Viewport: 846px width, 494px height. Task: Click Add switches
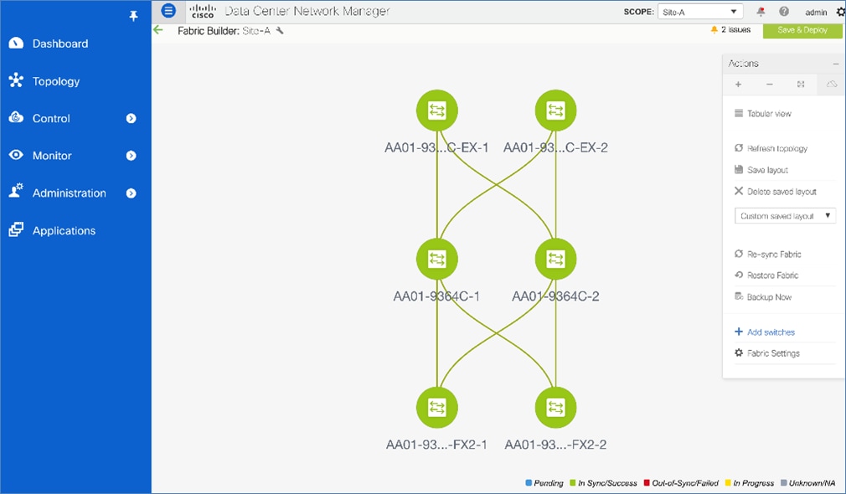(x=765, y=332)
